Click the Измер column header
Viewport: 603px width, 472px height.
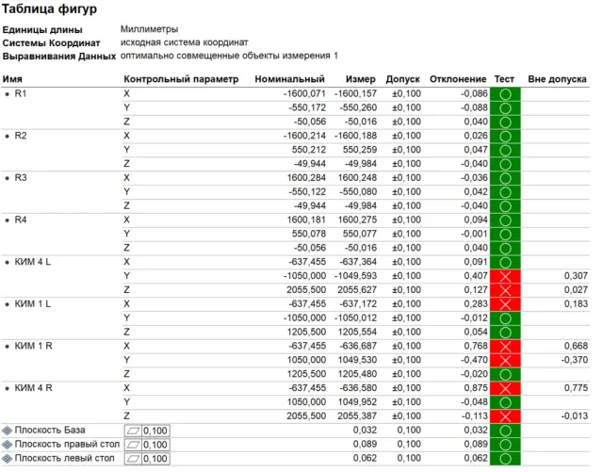click(x=360, y=79)
